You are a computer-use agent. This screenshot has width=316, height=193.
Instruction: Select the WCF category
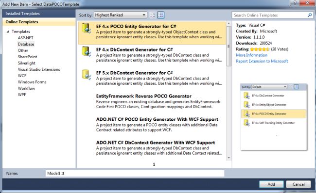pyautogui.click(x=22, y=76)
